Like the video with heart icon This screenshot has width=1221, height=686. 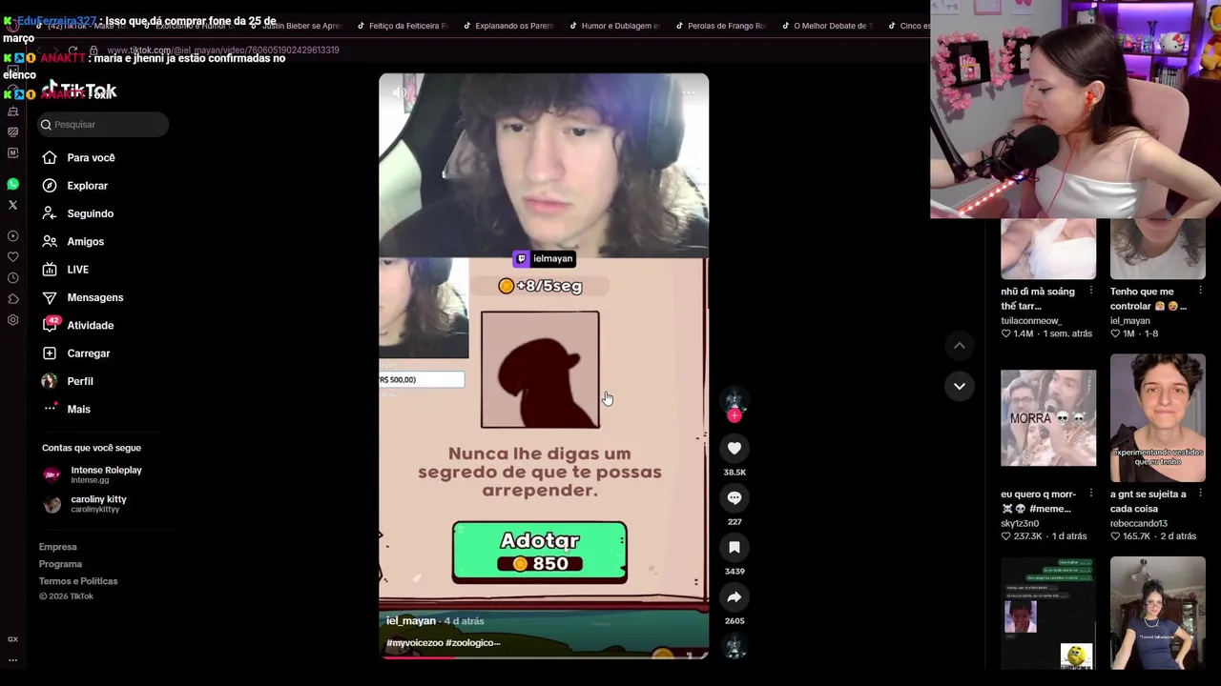735,448
